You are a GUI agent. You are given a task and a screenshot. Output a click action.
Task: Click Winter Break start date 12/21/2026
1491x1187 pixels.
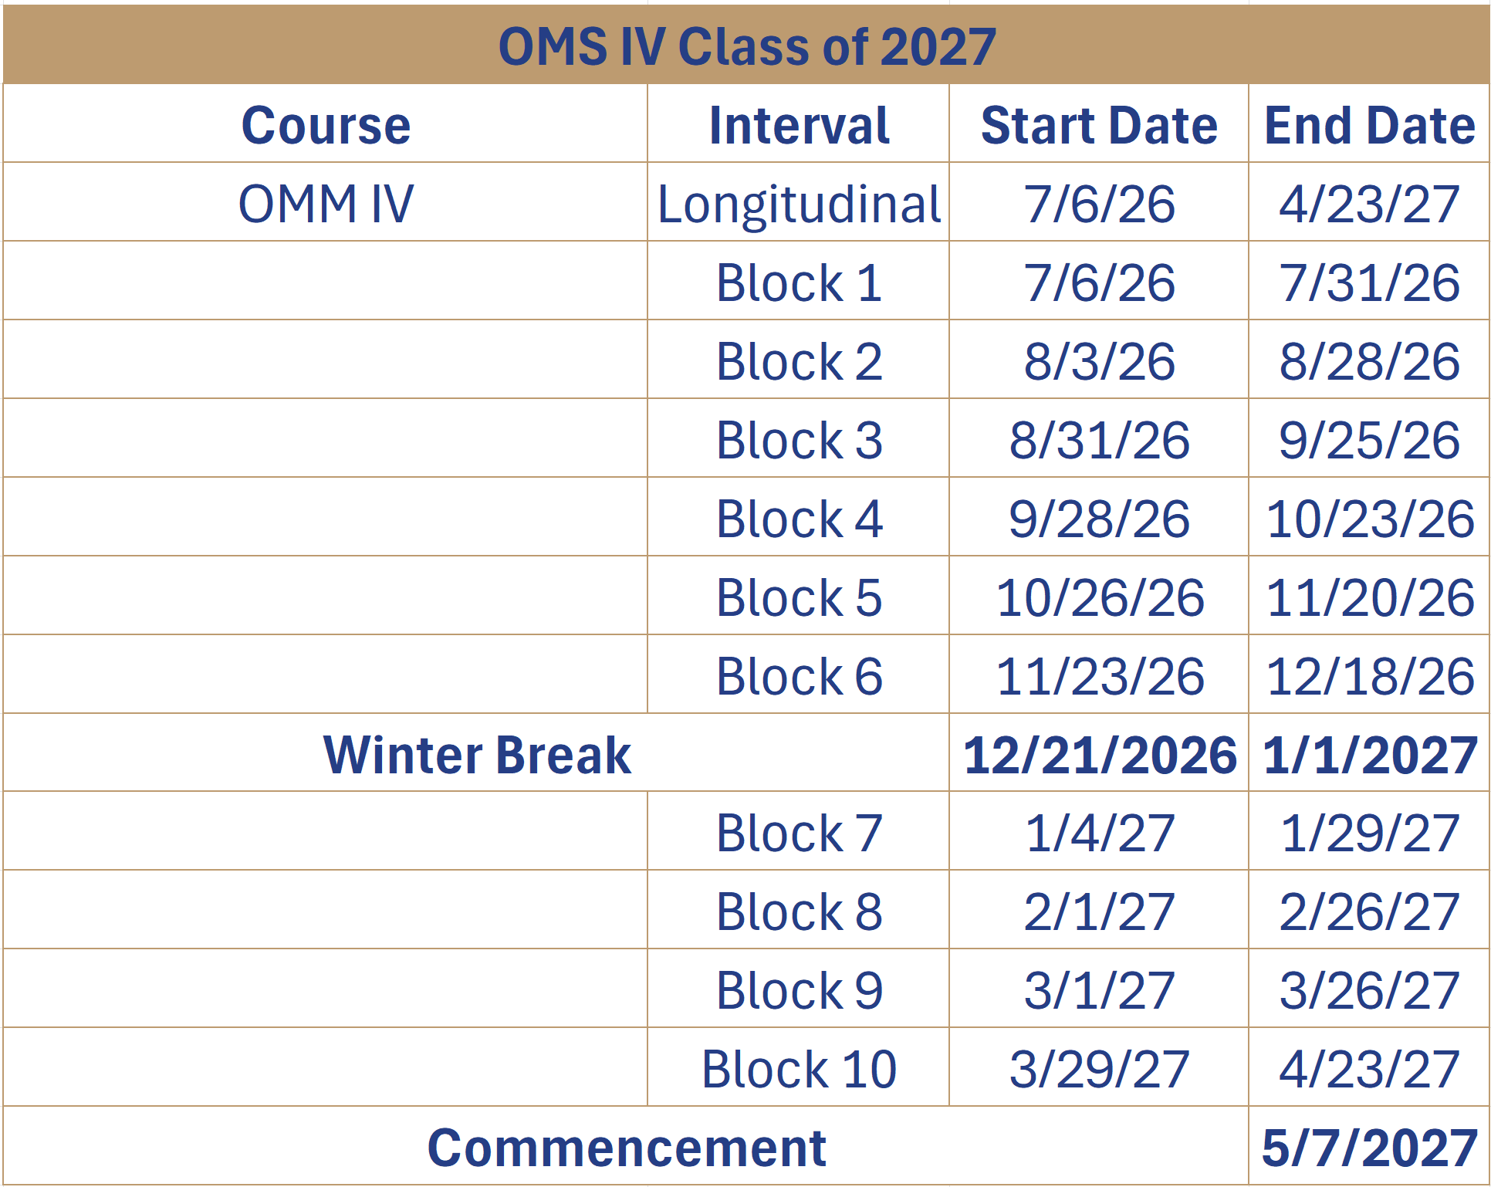pos(1099,754)
